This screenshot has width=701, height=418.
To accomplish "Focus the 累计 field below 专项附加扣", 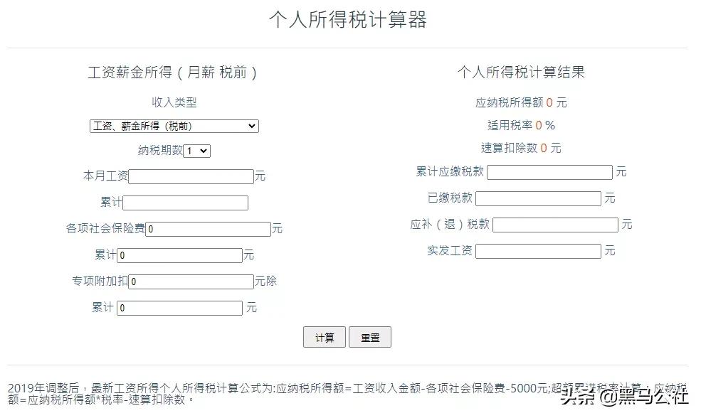I will [179, 308].
